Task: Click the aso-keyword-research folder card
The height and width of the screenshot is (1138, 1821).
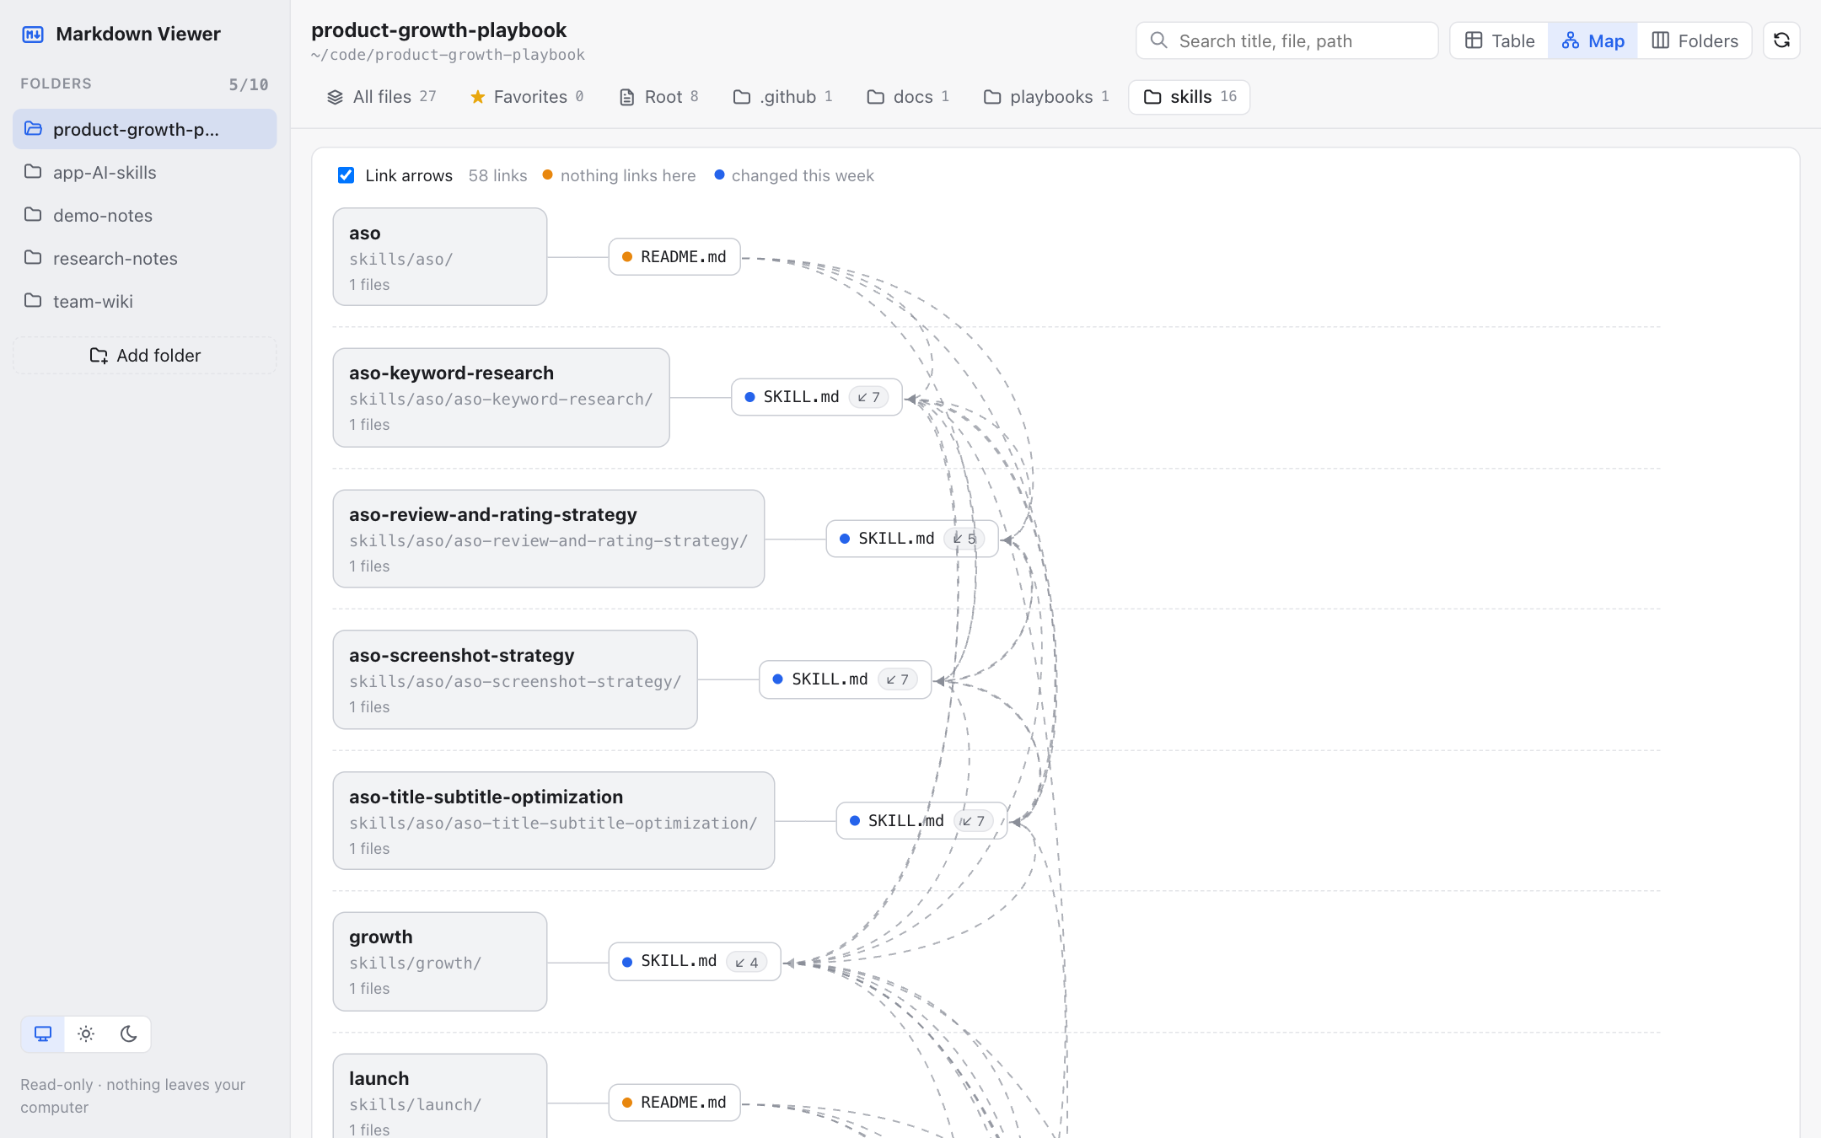Action: coord(502,398)
